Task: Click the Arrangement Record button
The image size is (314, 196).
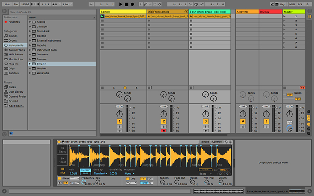Action: (x=132, y=4)
